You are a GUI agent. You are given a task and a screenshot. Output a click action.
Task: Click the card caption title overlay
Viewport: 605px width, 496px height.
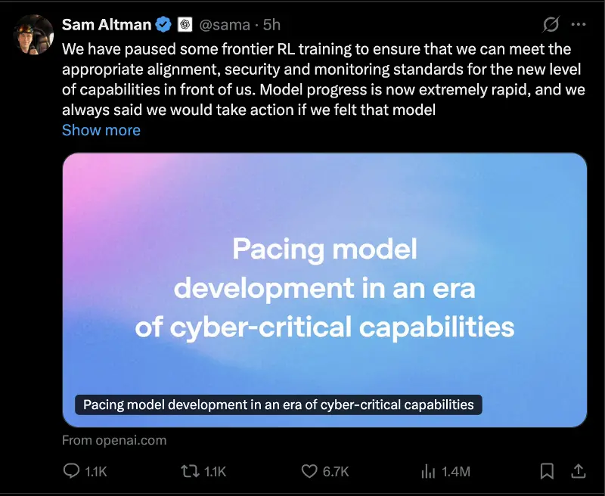278,405
